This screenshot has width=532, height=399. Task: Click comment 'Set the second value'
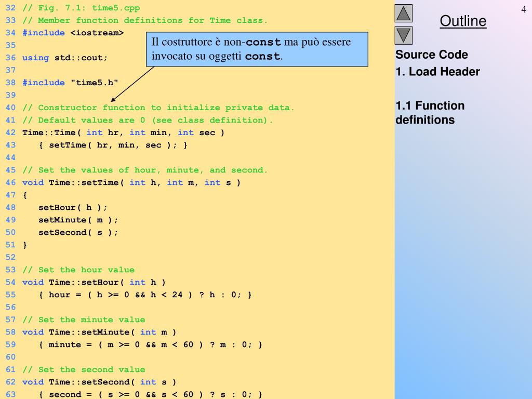[x=84, y=369]
